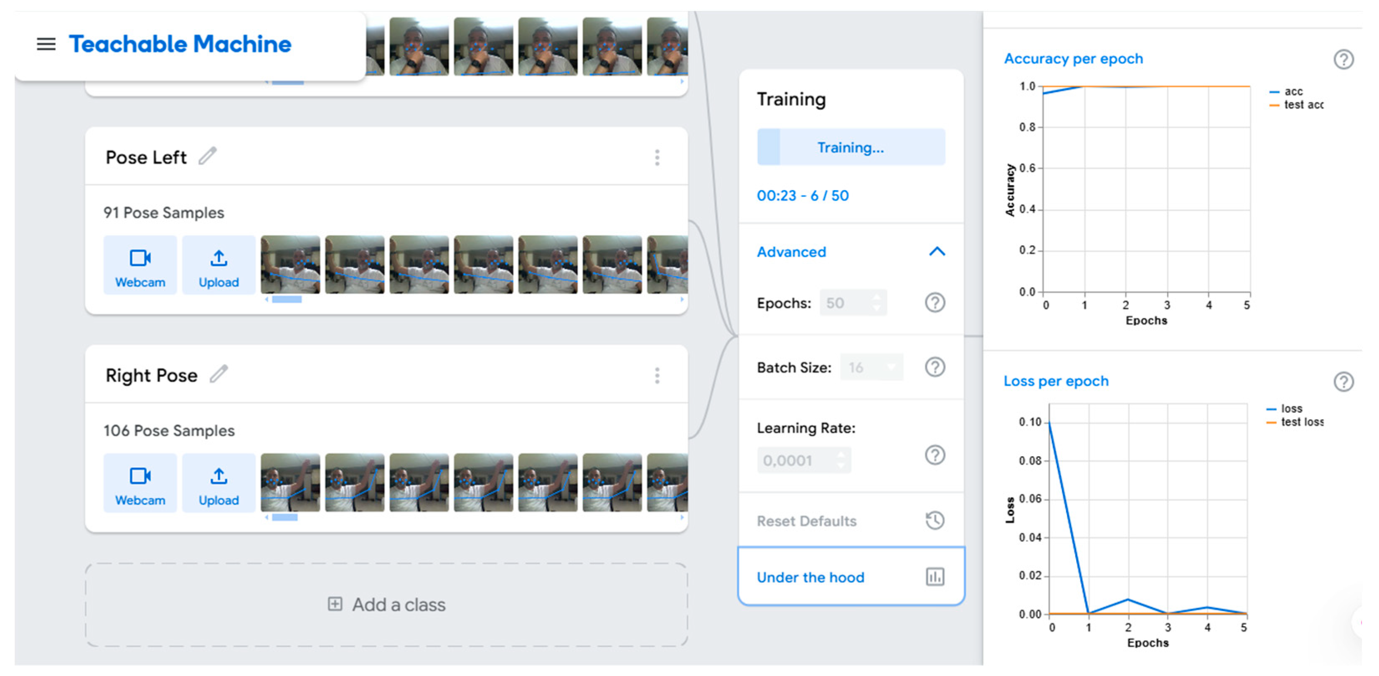Open the hamburger menu beside Teachable Machine
Viewport: 1379px width, 676px height.
point(46,44)
